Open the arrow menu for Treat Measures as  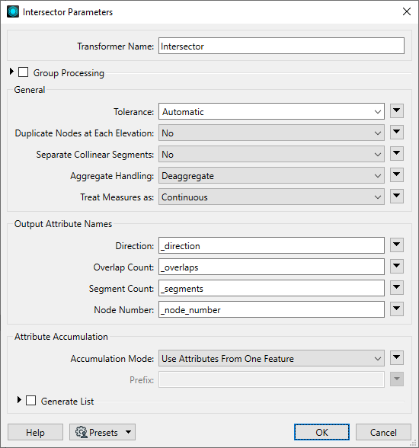(x=396, y=197)
